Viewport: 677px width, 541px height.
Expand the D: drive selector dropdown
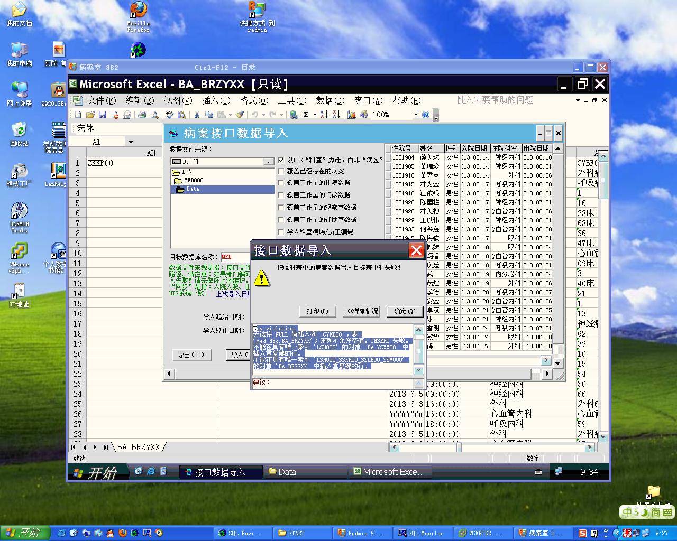pyautogui.click(x=269, y=162)
